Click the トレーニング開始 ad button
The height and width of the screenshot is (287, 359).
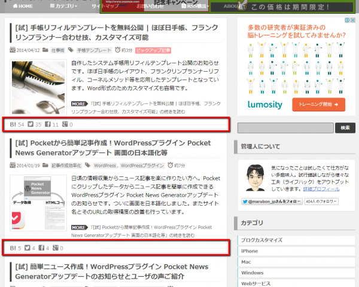(318, 105)
